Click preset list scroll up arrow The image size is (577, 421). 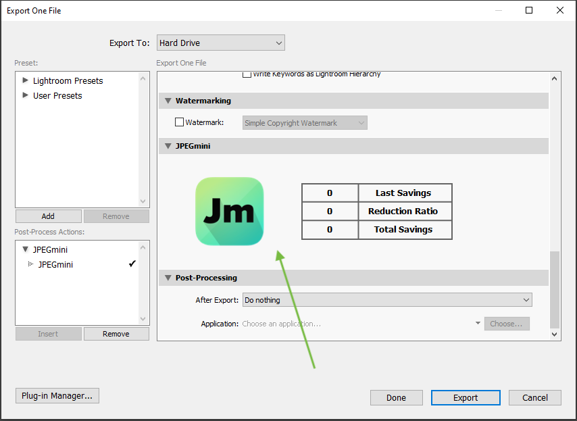143,78
